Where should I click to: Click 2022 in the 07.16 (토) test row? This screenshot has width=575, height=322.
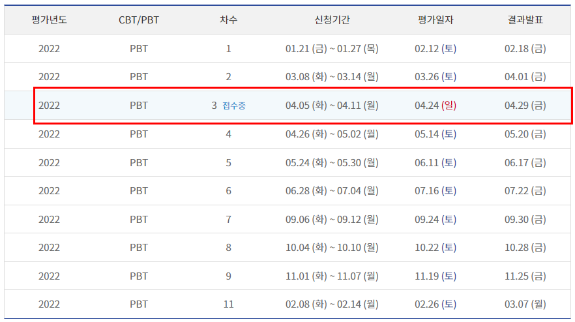tap(49, 191)
